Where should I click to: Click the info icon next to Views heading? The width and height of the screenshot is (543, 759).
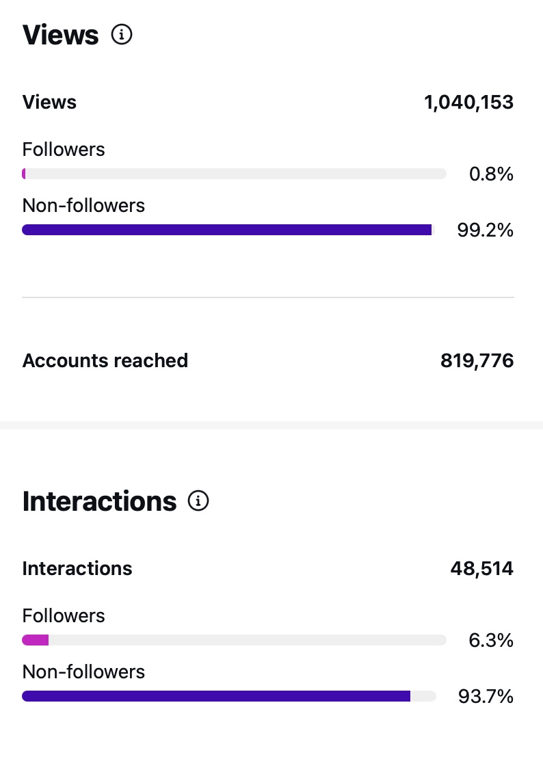point(122,35)
